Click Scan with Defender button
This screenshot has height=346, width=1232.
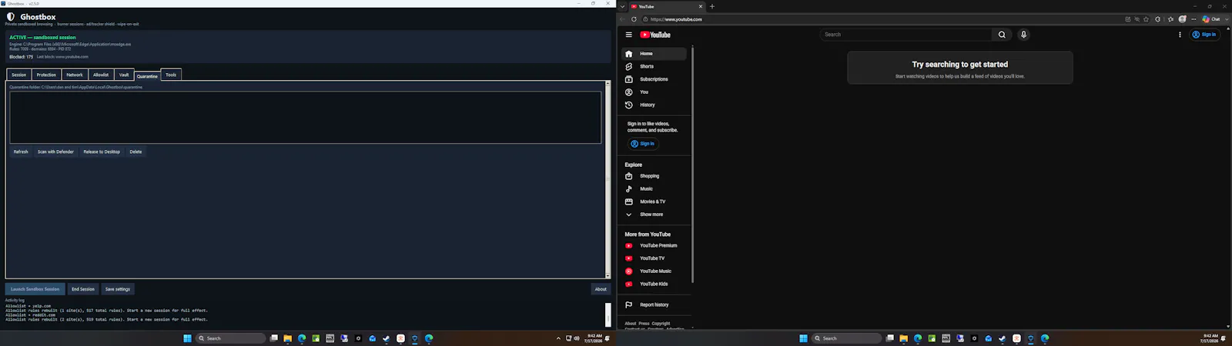(55, 151)
